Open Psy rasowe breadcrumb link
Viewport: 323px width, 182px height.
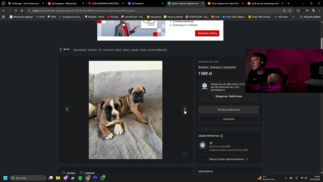point(109,50)
